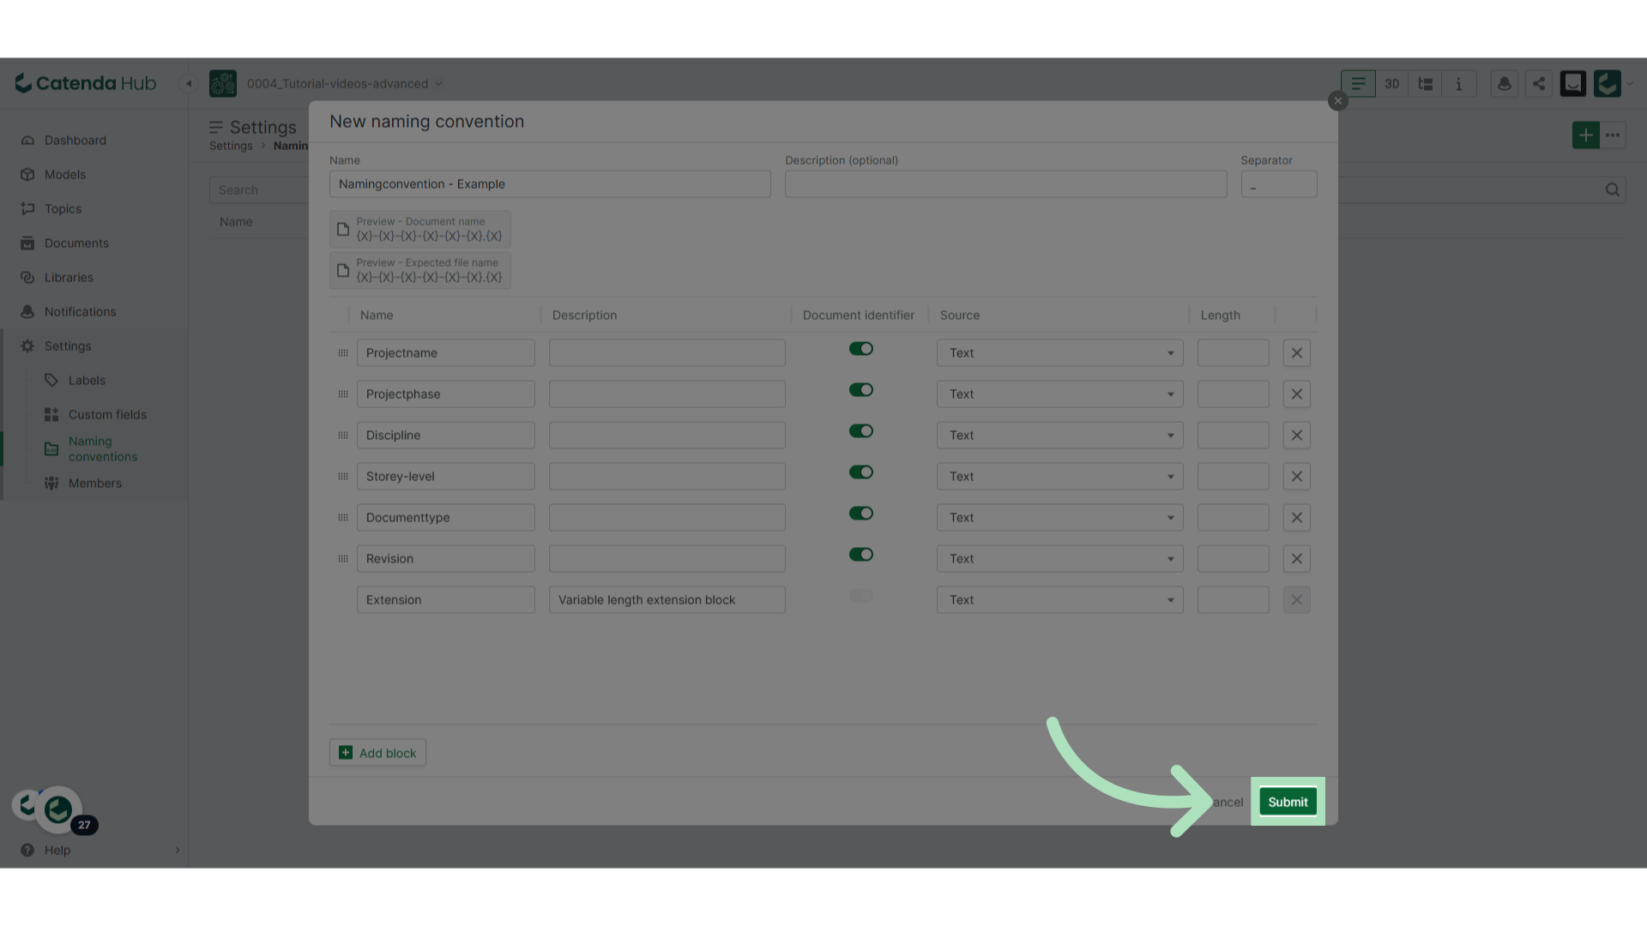Viewport: 1647px width, 926px height.
Task: Open Notifications in the sidebar
Action: [80, 311]
